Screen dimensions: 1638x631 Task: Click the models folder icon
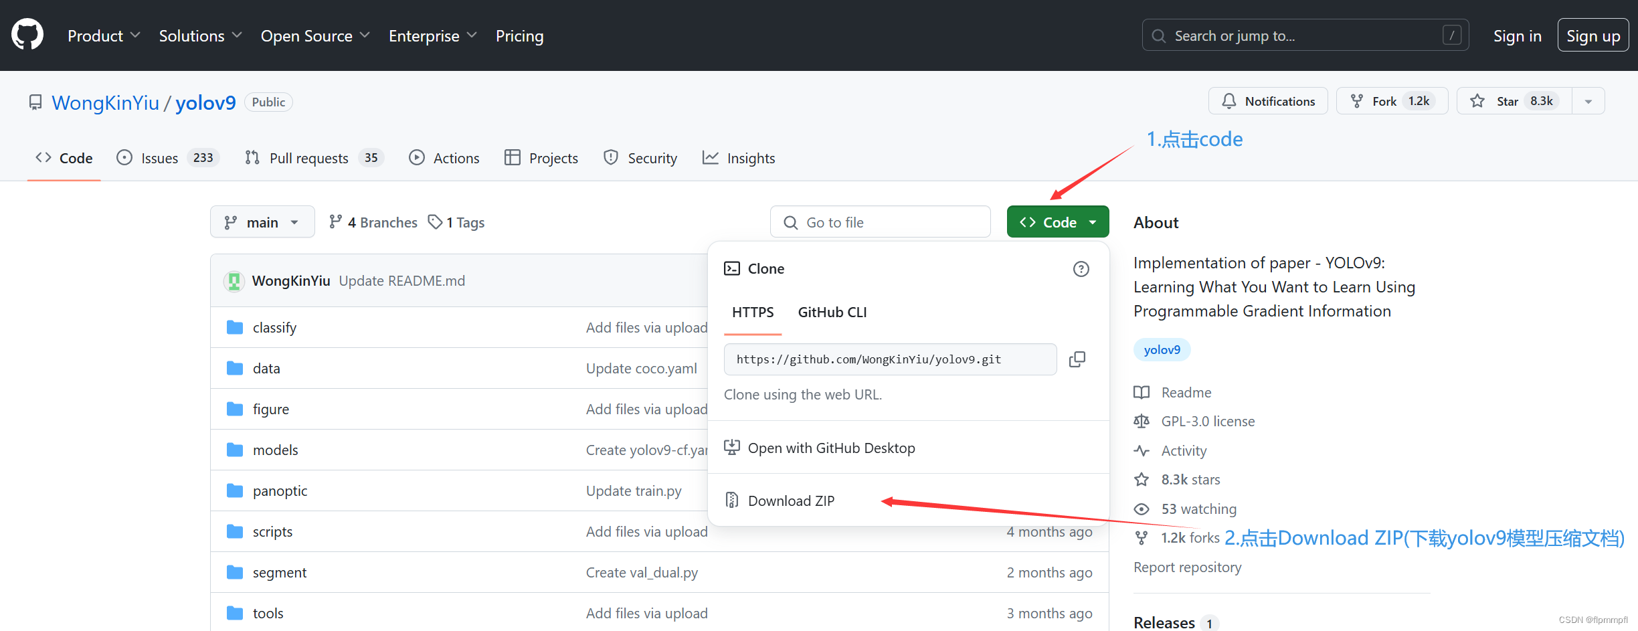[x=235, y=450]
